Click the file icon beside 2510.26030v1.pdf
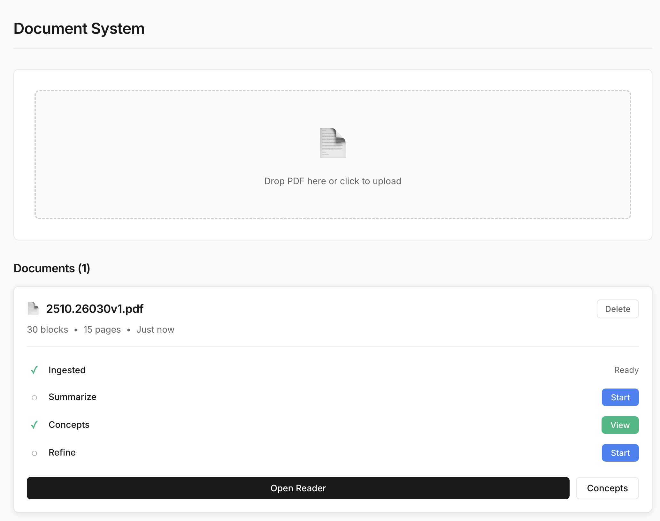Viewport: 660px width, 521px height. (x=33, y=308)
